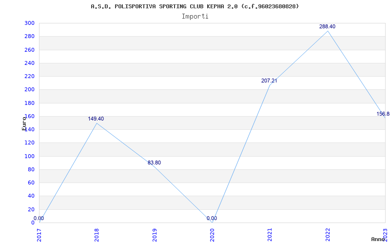The height and width of the screenshot is (244, 390).
Task: Select the 149.40 data label
Action: tap(96, 119)
